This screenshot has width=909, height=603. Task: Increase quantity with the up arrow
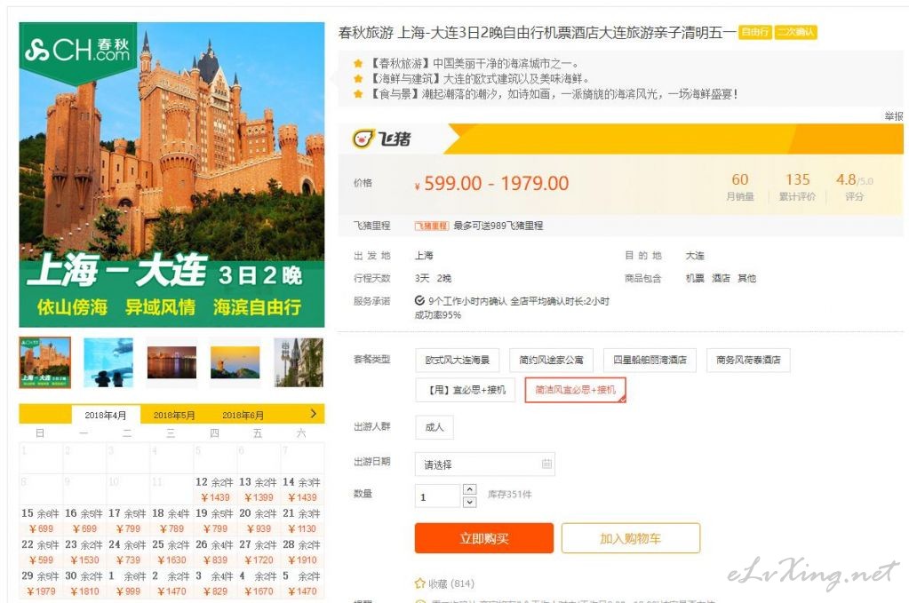(x=470, y=489)
